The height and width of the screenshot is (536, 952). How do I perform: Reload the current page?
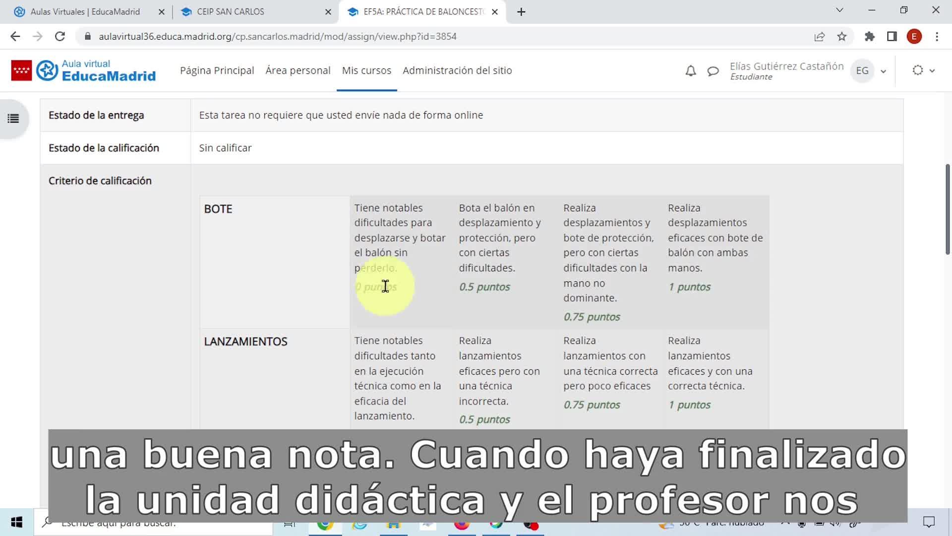(60, 36)
